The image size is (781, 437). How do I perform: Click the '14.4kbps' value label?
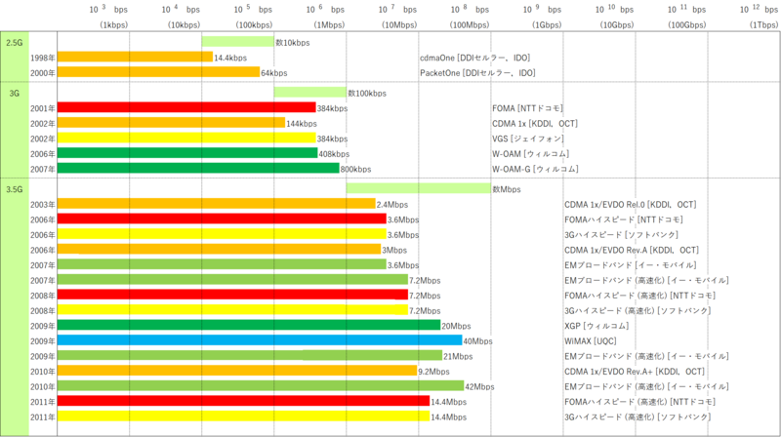click(230, 59)
